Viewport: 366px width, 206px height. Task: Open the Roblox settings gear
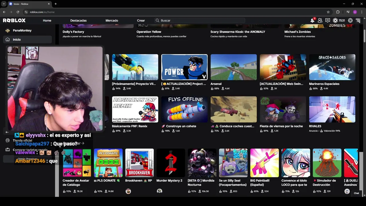pyautogui.click(x=350, y=20)
